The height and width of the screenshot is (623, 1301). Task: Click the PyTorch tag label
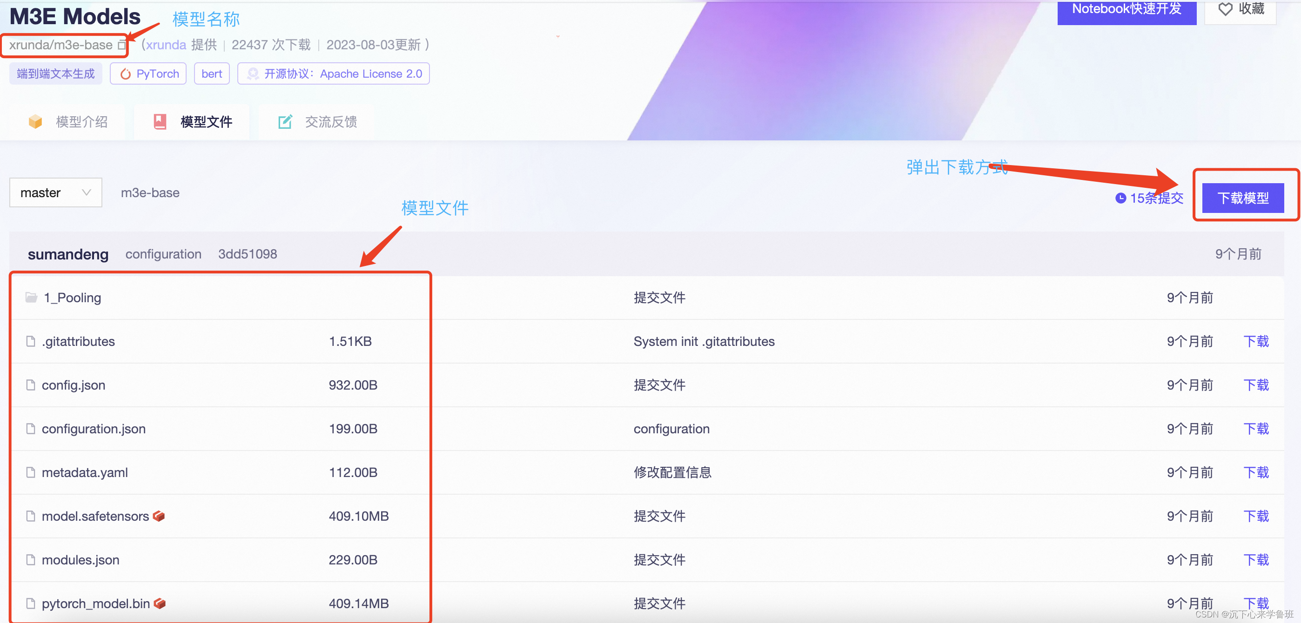click(x=158, y=74)
